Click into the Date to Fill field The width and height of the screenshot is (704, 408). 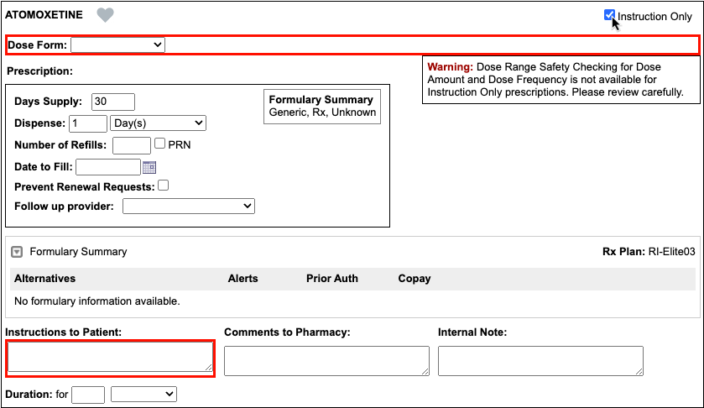(107, 167)
